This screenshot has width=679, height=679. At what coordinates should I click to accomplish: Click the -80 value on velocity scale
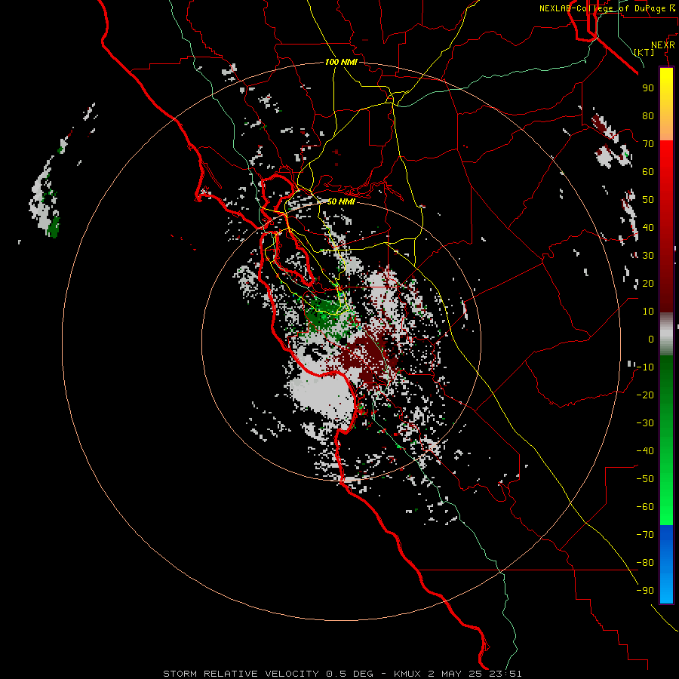(645, 563)
